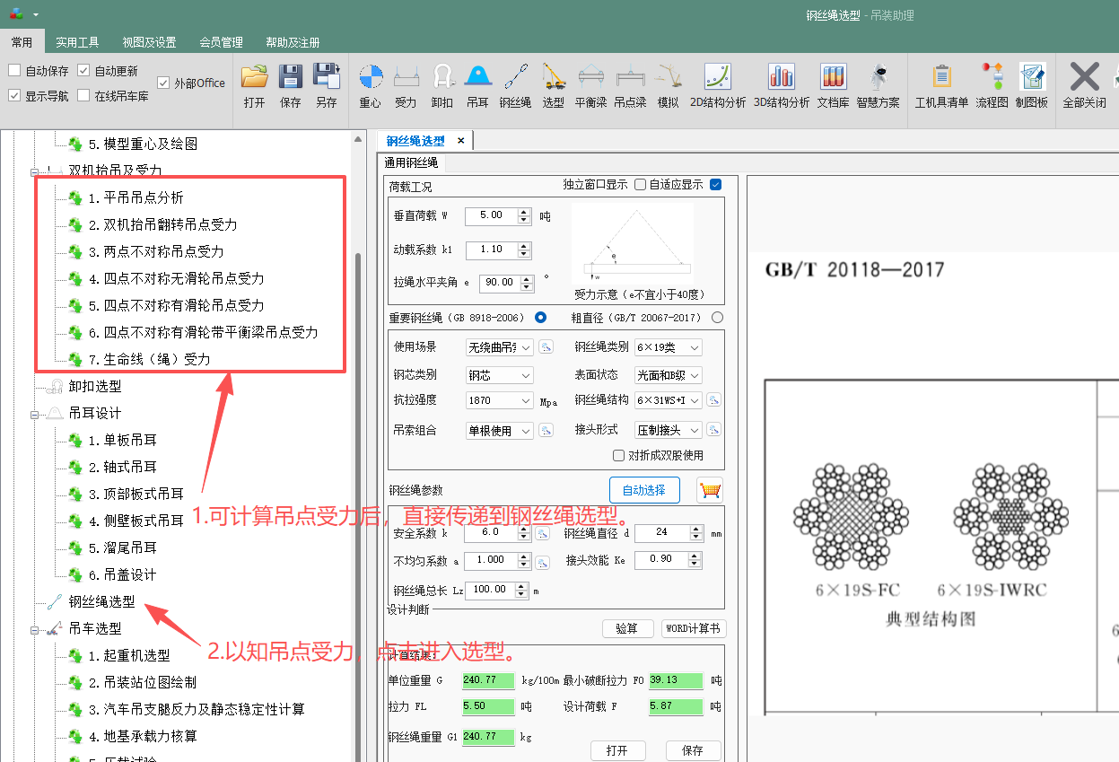Image resolution: width=1119 pixels, height=762 pixels.
Task: Open the 制图板 drawing board tool
Action: [x=1032, y=85]
